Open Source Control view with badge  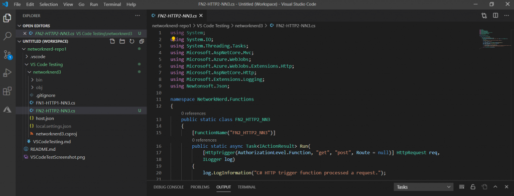(x=7, y=54)
